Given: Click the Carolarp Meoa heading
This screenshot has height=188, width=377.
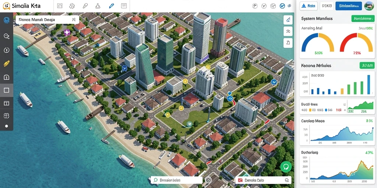Looking at the screenshot, I should pyautogui.click(x=313, y=121).
